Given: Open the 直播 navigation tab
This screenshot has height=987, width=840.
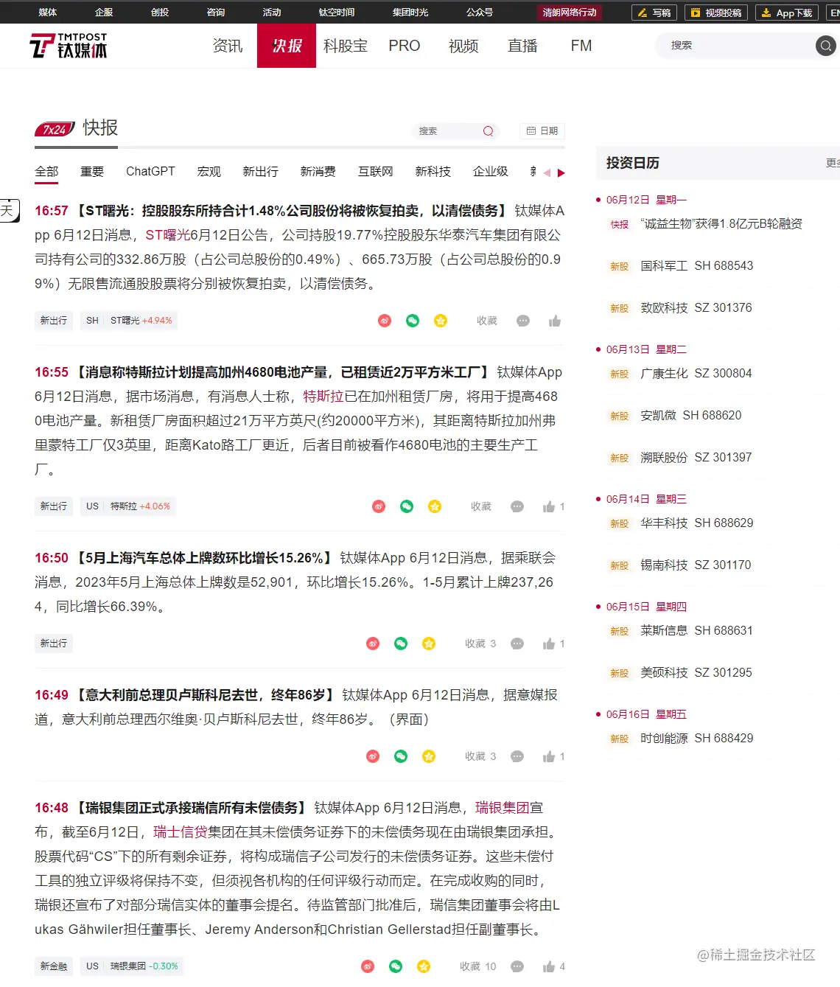Looking at the screenshot, I should 522,46.
